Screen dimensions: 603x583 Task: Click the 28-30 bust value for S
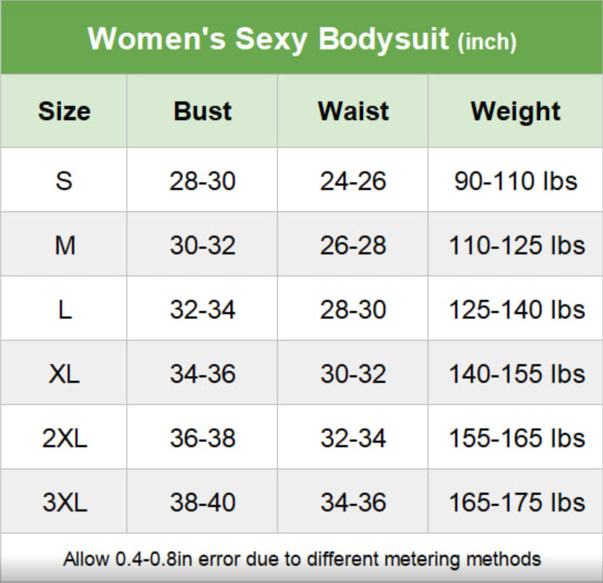[x=203, y=181]
